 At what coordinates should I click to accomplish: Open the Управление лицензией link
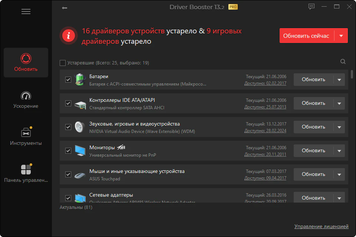(321, 226)
